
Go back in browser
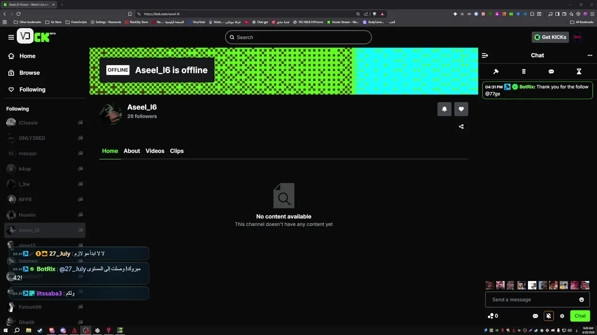pos(5,14)
